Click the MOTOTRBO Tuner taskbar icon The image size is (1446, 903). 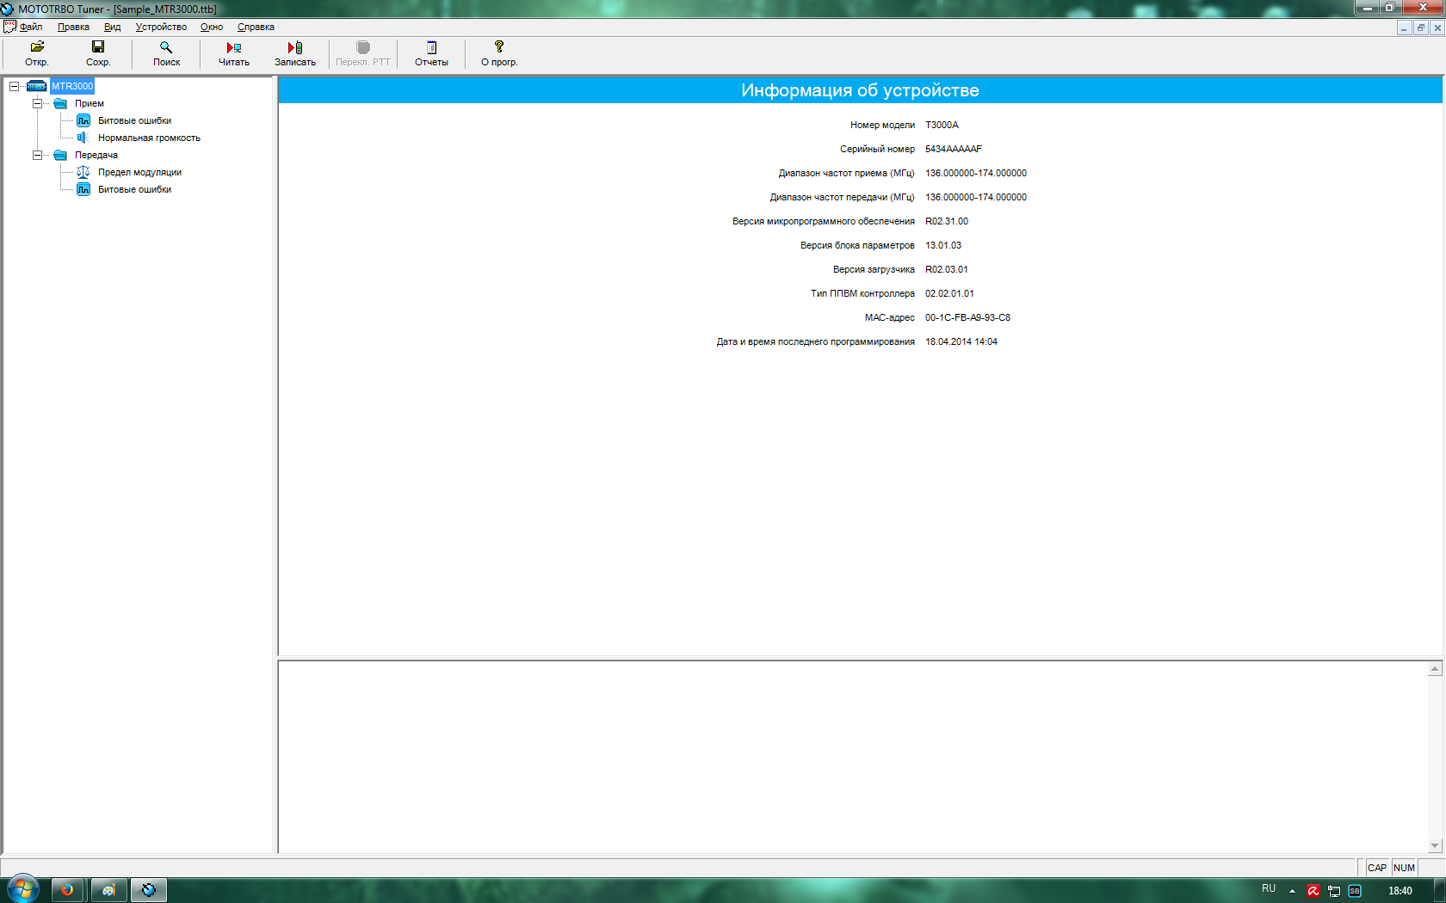[x=148, y=890]
